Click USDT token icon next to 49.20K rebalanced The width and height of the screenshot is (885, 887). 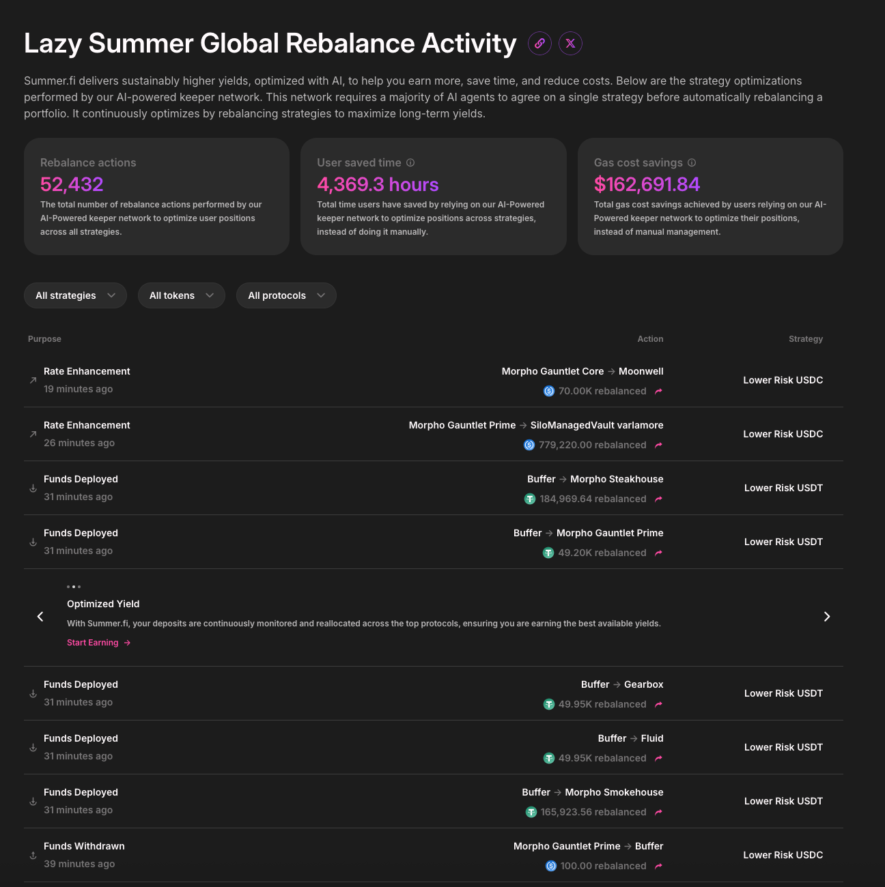pos(548,553)
